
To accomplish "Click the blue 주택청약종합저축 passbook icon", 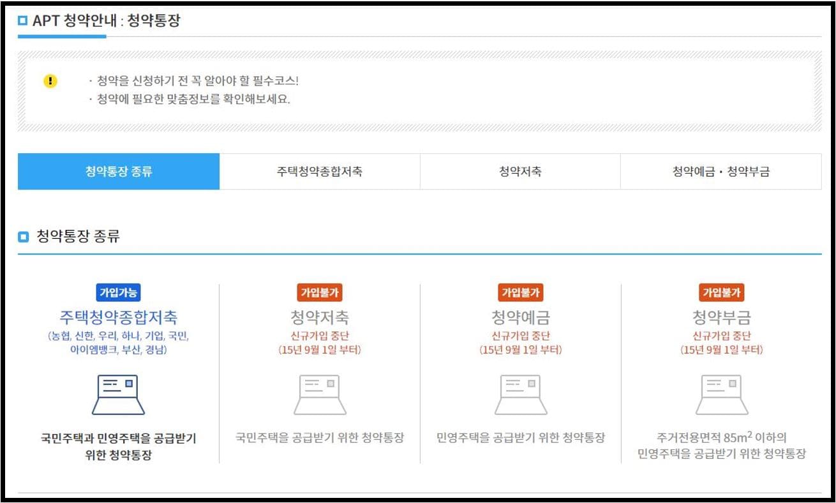I will [x=119, y=394].
